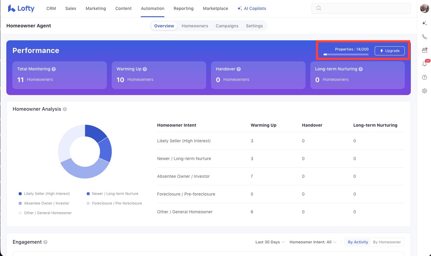This screenshot has width=431, height=256.
Task: Open the inbox icon with red dot
Action: [424, 50]
